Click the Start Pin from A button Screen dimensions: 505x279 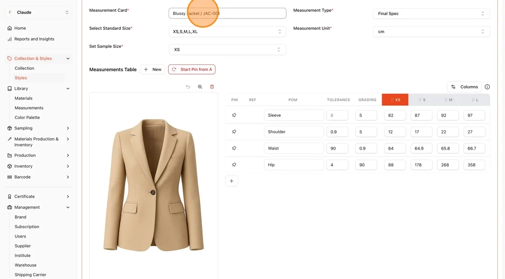(x=192, y=69)
